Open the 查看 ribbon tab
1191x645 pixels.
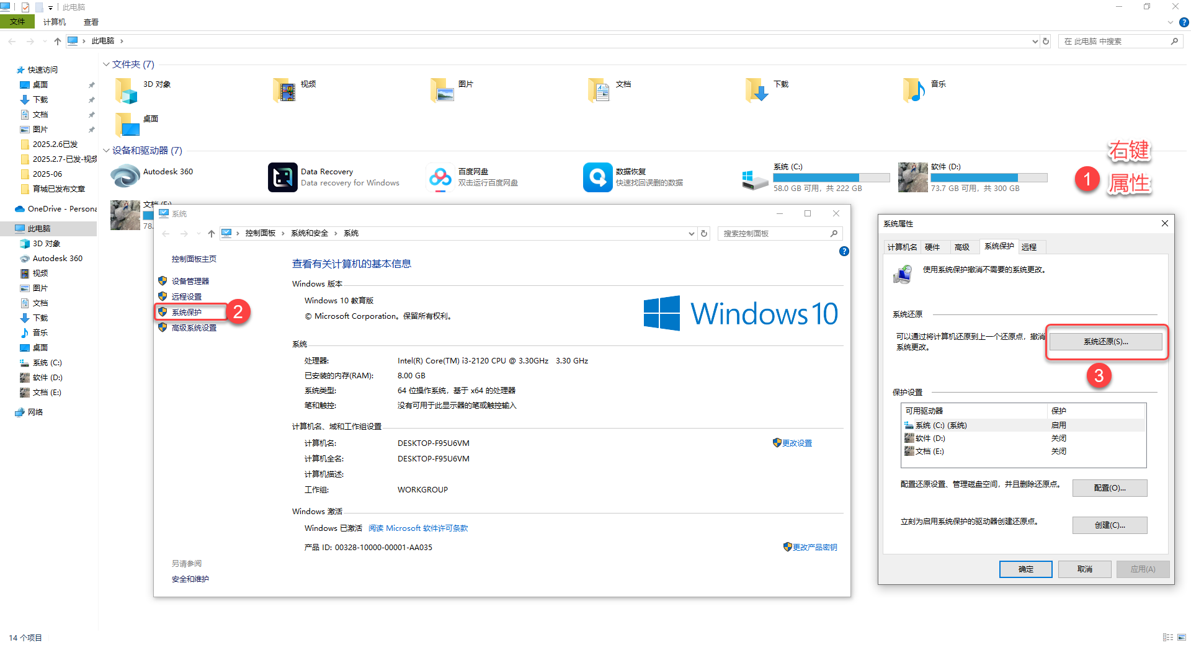pos(91,22)
